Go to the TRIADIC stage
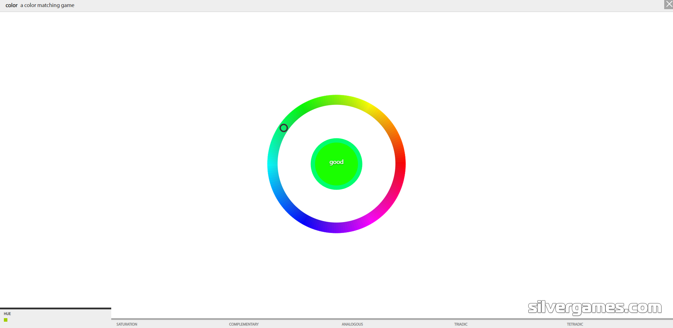This screenshot has height=328, width=673. [461, 324]
